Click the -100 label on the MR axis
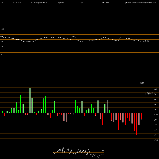Viewport: 159px width, 159px height. point(156,140)
